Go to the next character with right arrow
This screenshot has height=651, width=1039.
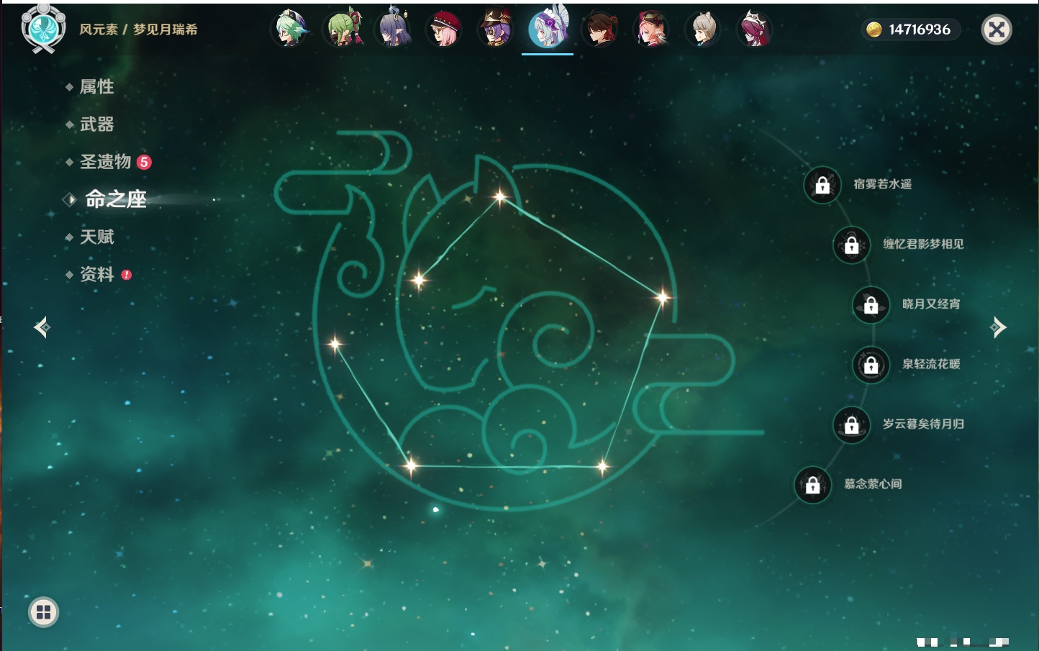tap(998, 327)
